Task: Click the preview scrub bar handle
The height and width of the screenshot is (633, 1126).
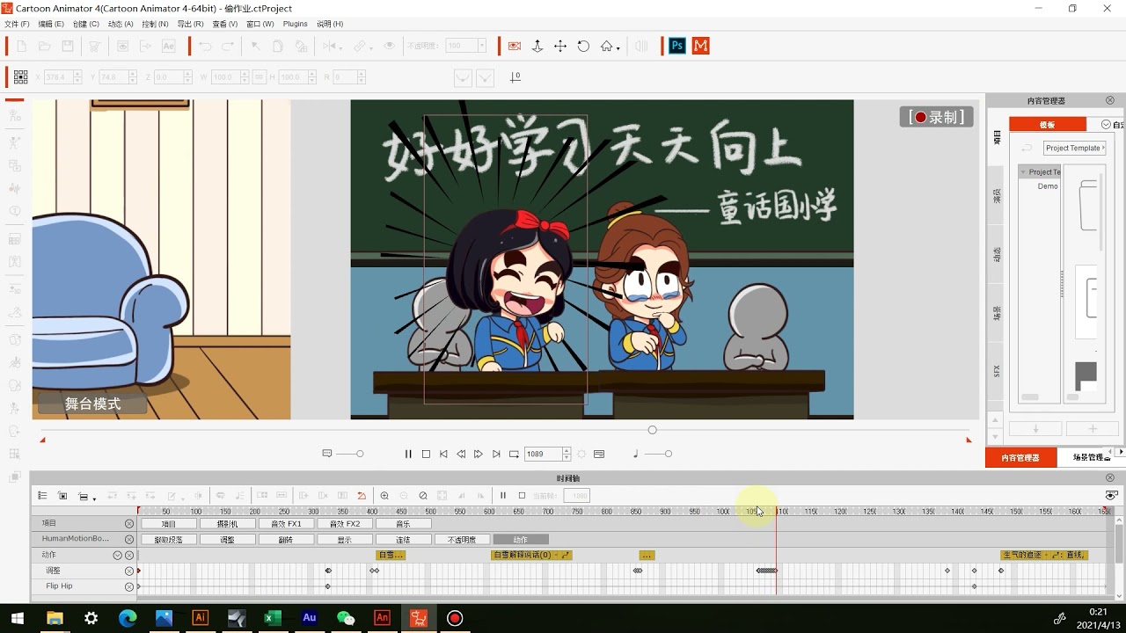Action: coord(652,430)
